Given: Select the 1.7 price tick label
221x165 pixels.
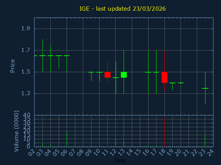Looking at the screenshot, I should pyautogui.click(x=26, y=50).
